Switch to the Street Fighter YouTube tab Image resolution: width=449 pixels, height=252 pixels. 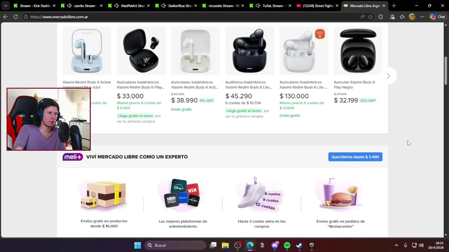[x=318, y=6]
